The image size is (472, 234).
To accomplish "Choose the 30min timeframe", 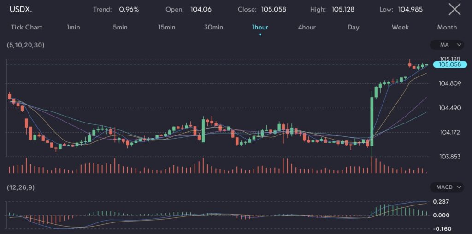I will (213, 27).
